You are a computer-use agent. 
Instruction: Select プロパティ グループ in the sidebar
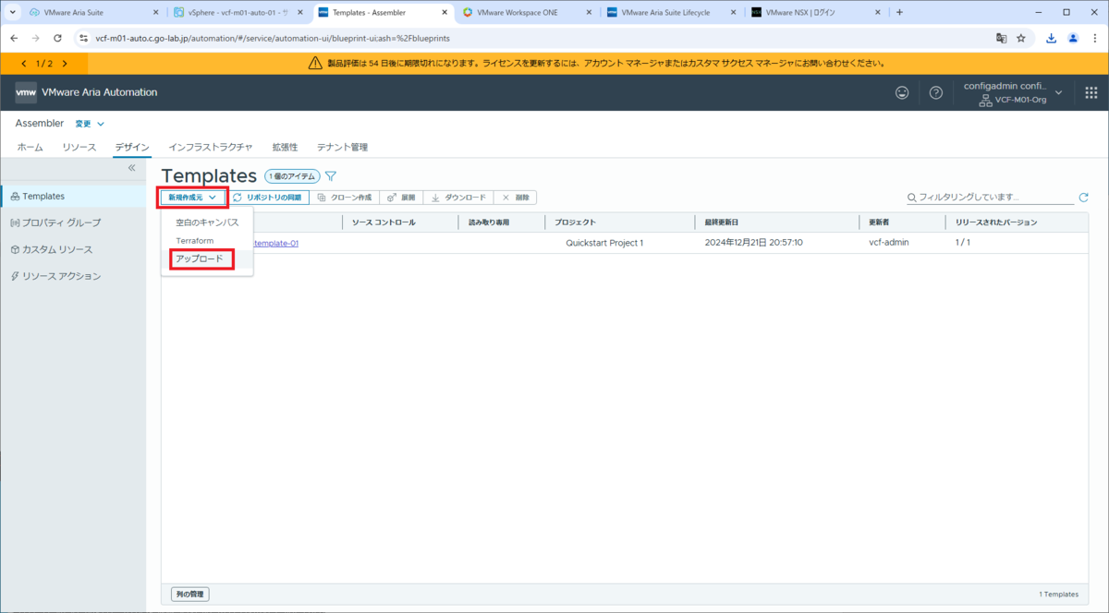pyautogui.click(x=74, y=222)
